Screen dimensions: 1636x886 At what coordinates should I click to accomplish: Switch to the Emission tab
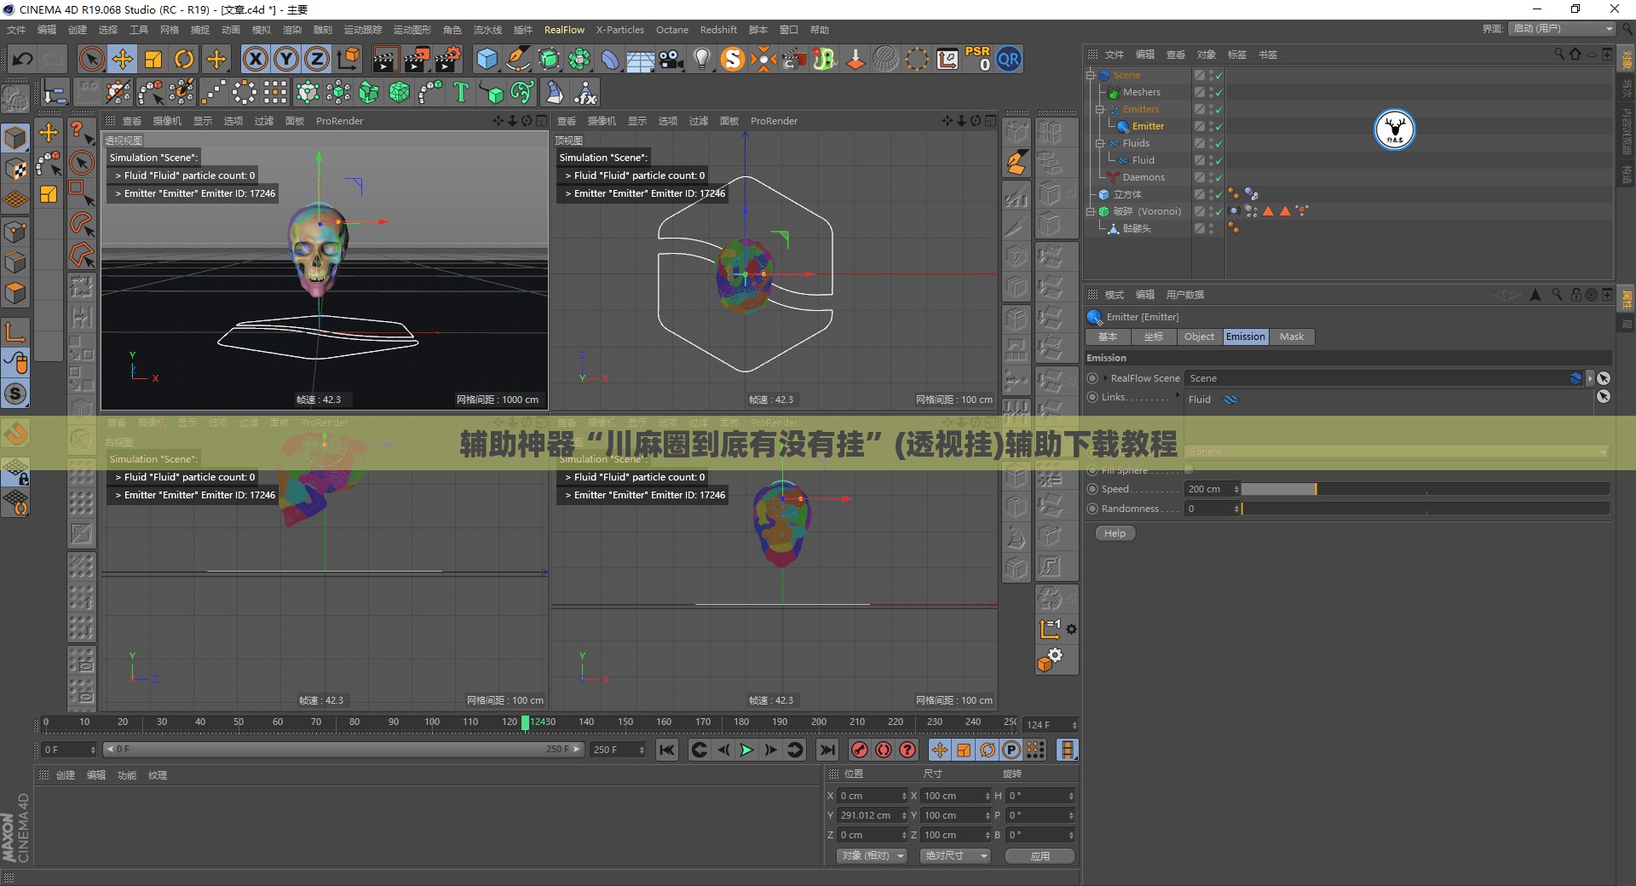1246,337
